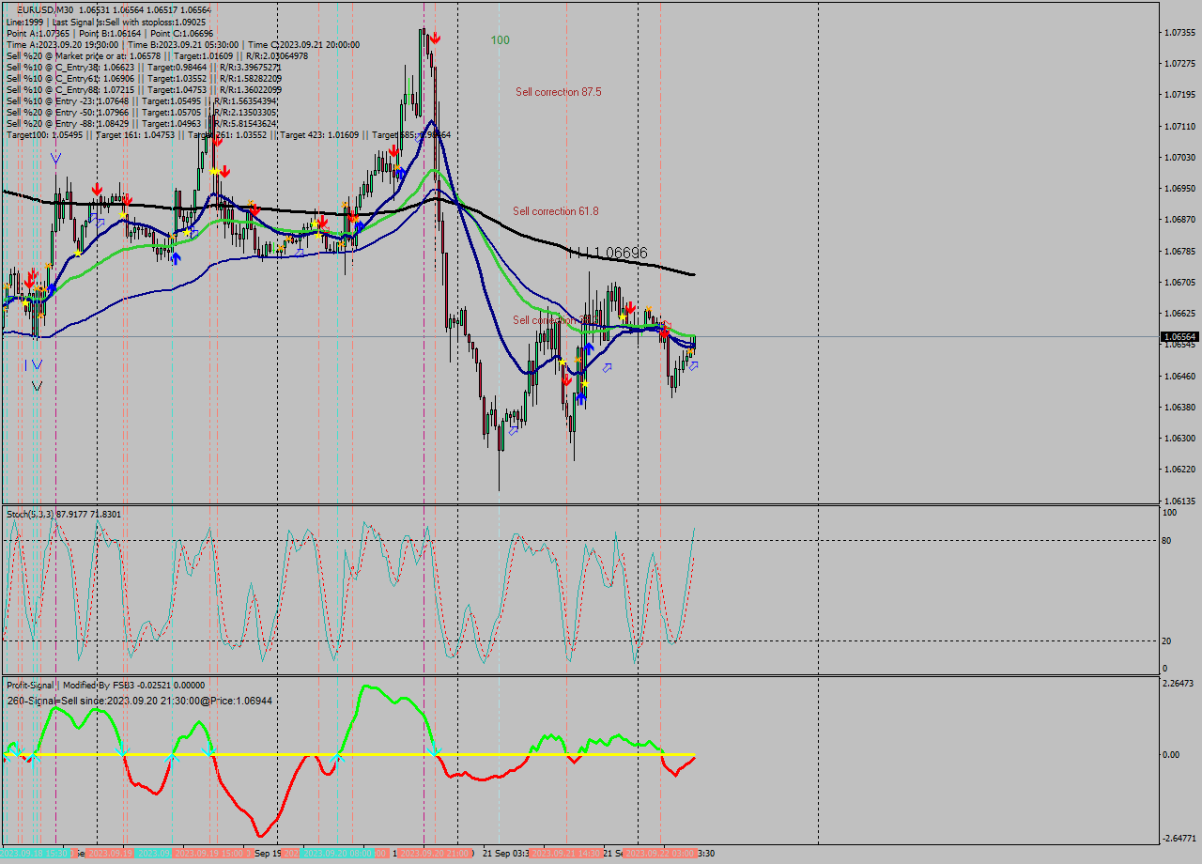
Task: Click the 80 level on Stochastic scale
Action: coord(1167,540)
